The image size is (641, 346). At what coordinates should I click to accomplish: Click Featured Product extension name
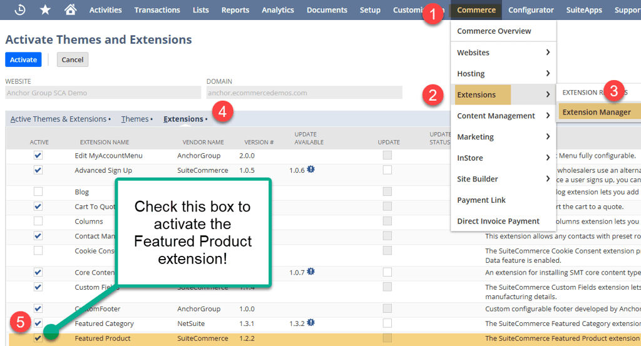103,338
